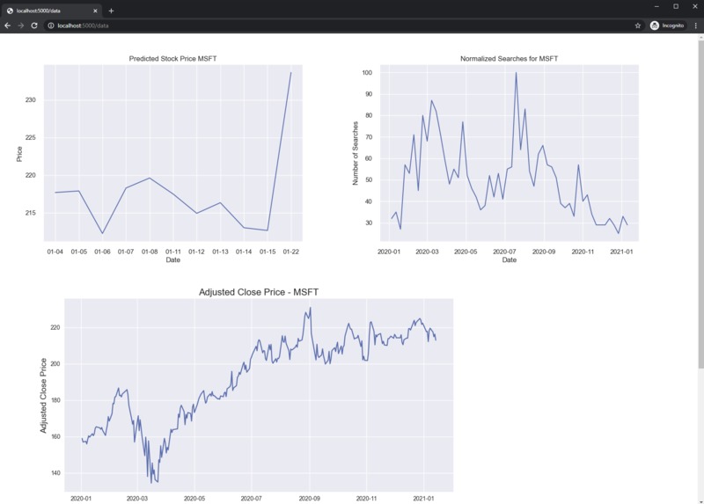Click the 'Price' y-axis label
Viewport: 704px width, 504px height.
(19, 154)
